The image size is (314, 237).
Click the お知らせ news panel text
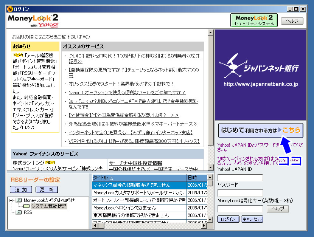[x=35, y=91]
